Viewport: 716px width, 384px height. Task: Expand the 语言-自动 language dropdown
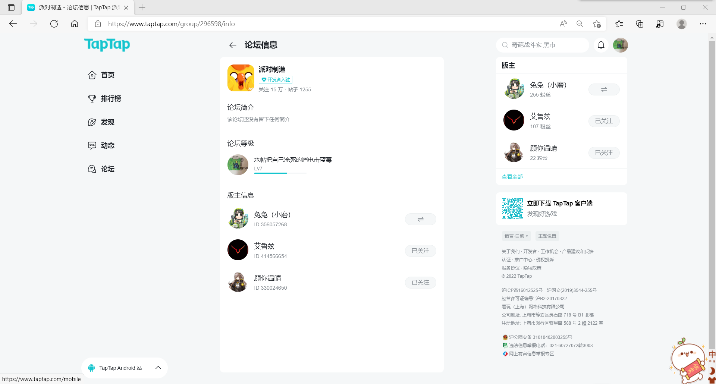pos(516,236)
